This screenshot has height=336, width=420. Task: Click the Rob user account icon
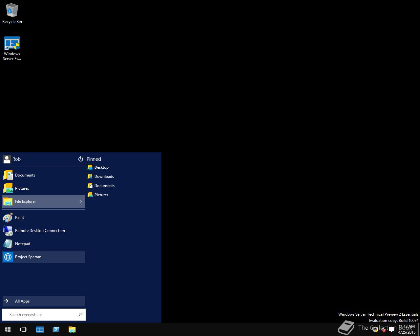7,159
